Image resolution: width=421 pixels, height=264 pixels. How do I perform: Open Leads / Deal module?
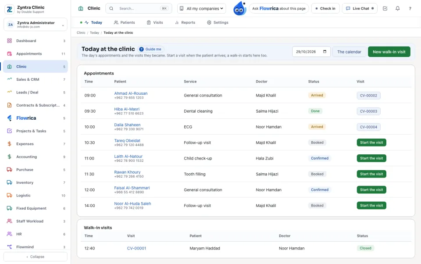(x=36, y=93)
